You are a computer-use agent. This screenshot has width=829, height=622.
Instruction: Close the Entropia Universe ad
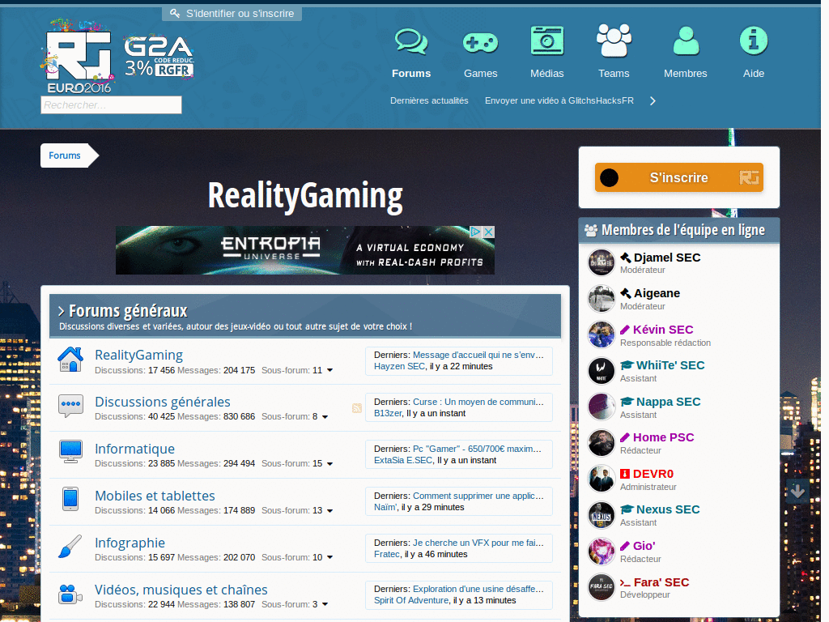pyautogui.click(x=488, y=232)
